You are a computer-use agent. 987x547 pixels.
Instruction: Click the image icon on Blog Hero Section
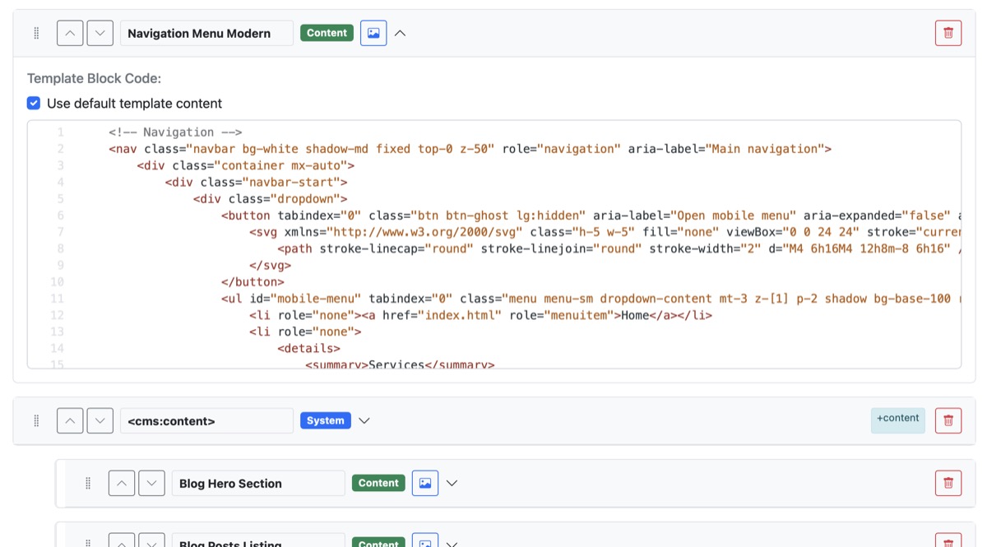tap(424, 483)
